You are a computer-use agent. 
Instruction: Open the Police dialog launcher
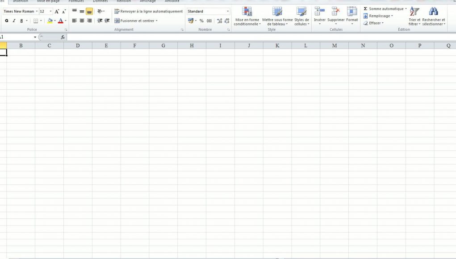pyautogui.click(x=66, y=29)
